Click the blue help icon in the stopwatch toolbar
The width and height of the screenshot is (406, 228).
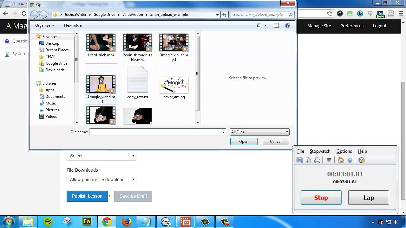350,160
